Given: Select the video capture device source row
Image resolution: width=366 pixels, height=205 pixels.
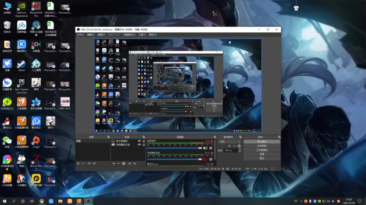Looking at the screenshot, I should pos(128,144).
